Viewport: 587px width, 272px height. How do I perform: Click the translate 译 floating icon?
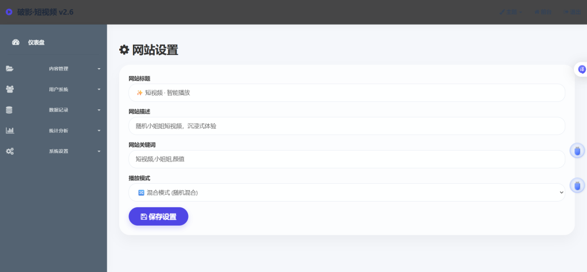pyautogui.click(x=582, y=69)
